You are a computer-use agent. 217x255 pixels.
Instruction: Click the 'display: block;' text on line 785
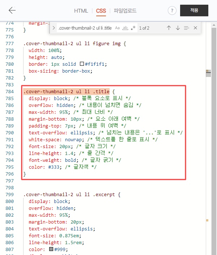[x=49, y=98]
